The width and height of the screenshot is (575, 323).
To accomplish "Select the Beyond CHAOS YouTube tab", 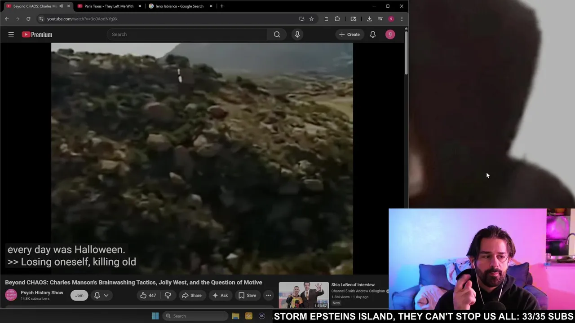I will 35,6.
